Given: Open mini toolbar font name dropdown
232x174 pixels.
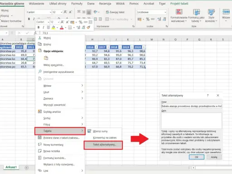Looking at the screenshot, I should pyautogui.click(x=48, y=22).
